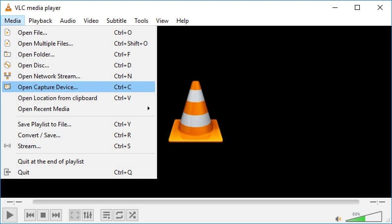Choose Open Location from clipboard

[x=78, y=98]
